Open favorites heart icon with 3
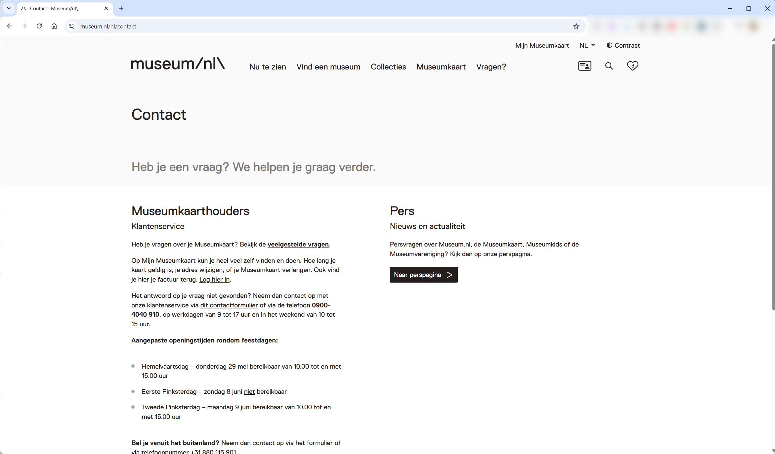775x454 pixels. tap(632, 66)
